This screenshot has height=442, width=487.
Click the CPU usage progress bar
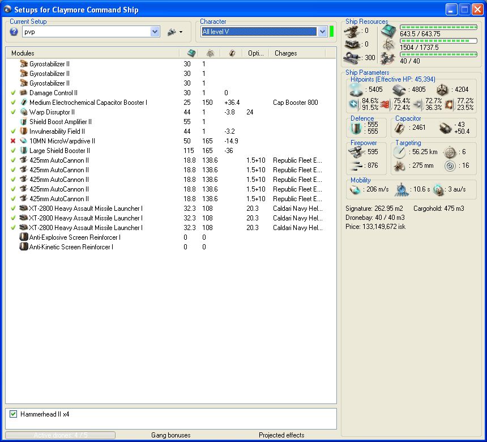point(438,27)
